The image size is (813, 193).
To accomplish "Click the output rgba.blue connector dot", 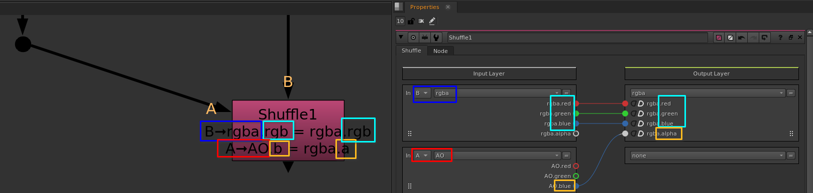I will (625, 123).
